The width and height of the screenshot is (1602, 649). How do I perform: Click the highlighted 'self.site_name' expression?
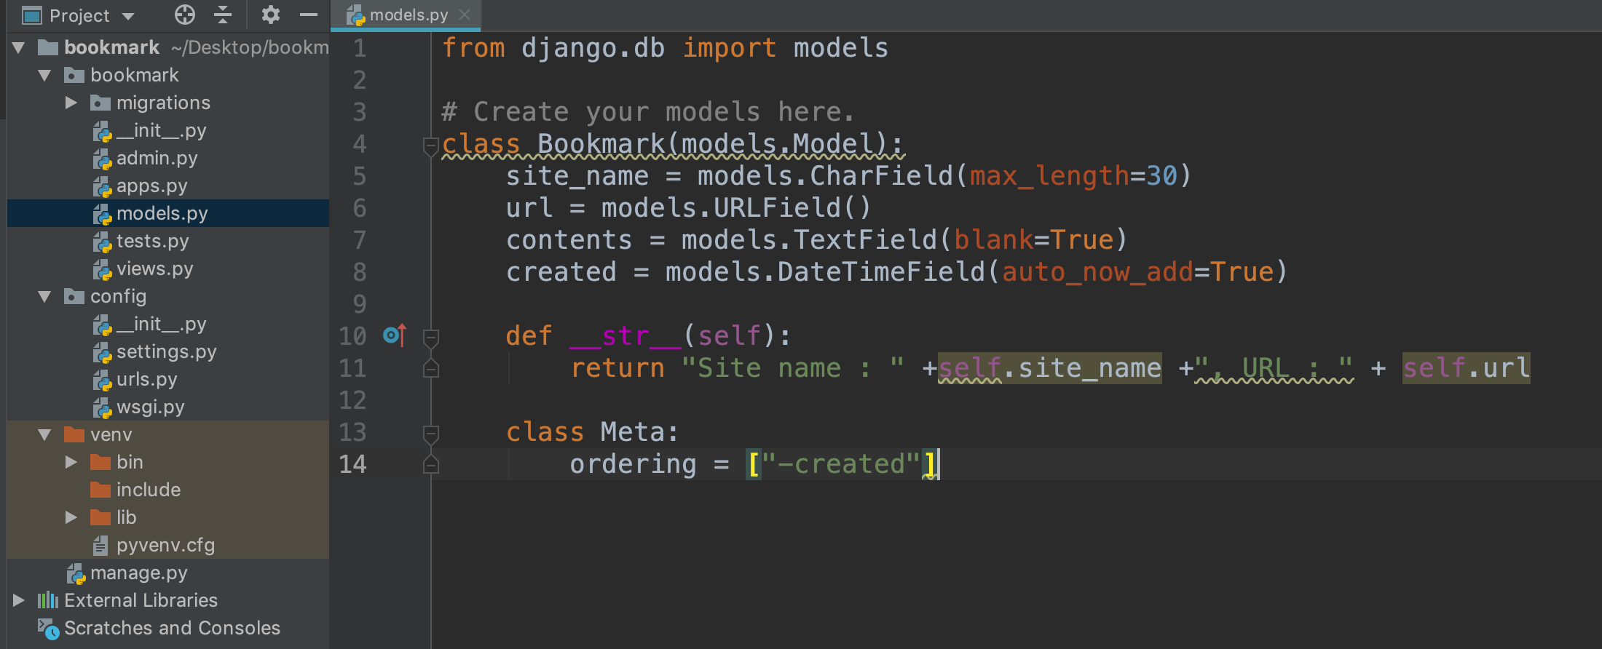click(x=1049, y=368)
